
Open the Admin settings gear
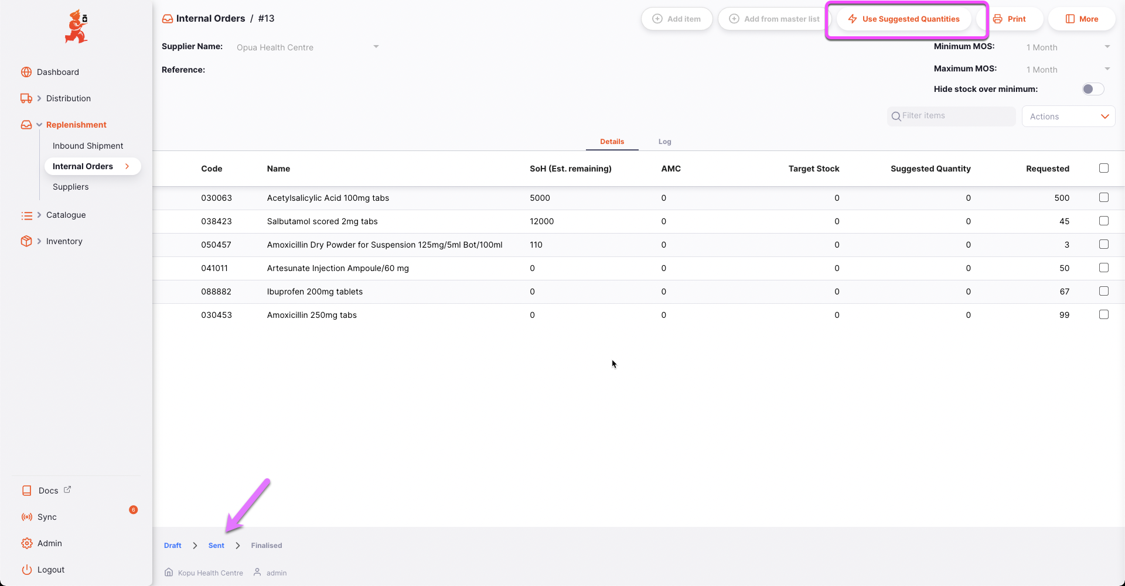click(26, 543)
